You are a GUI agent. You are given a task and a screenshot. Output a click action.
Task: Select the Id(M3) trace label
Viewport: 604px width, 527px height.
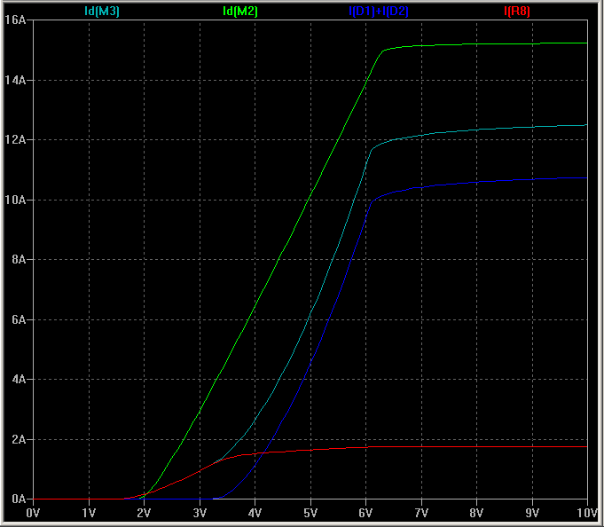tap(102, 12)
